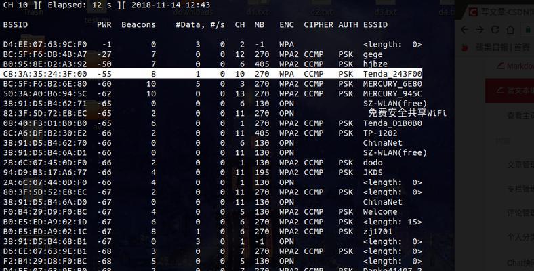Image resolution: width=534 pixels, height=271 pixels.
Task: Click the elapsed time 12 s
Action: (102, 5)
